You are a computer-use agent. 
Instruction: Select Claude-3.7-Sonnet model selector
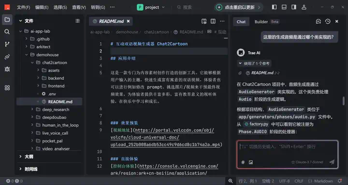click(307, 162)
